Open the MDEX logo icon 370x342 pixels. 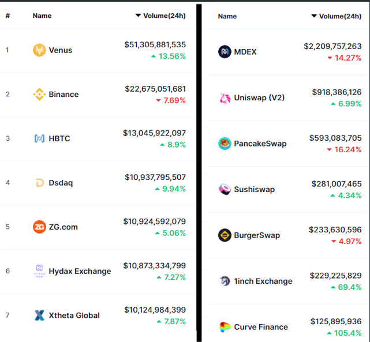pos(225,52)
